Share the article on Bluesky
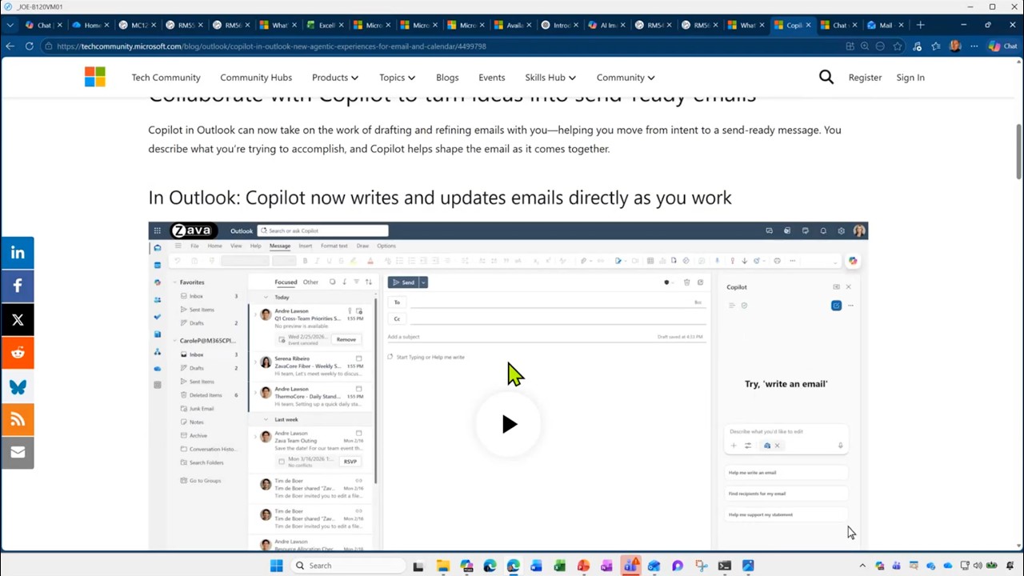The image size is (1024, 576). [x=18, y=386]
